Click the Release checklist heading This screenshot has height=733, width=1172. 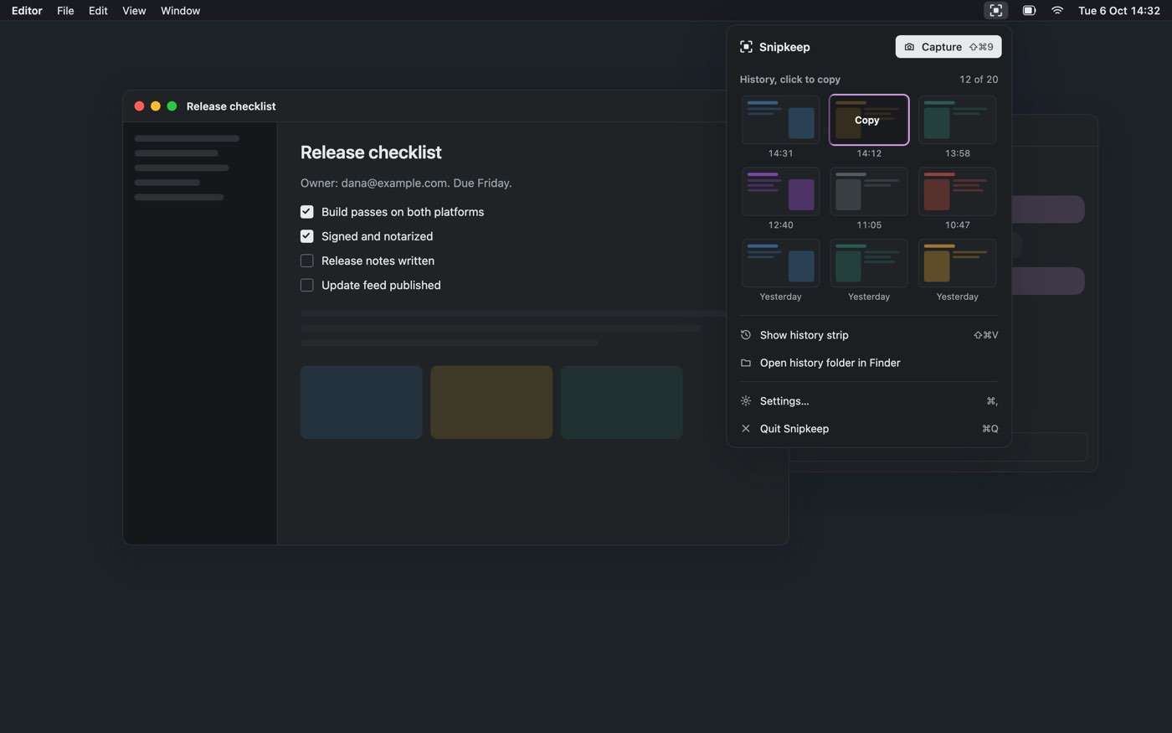click(x=371, y=152)
